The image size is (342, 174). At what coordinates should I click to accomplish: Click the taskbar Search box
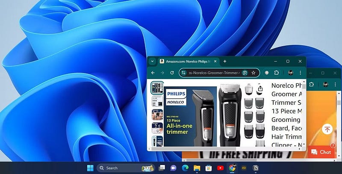tap(126, 168)
